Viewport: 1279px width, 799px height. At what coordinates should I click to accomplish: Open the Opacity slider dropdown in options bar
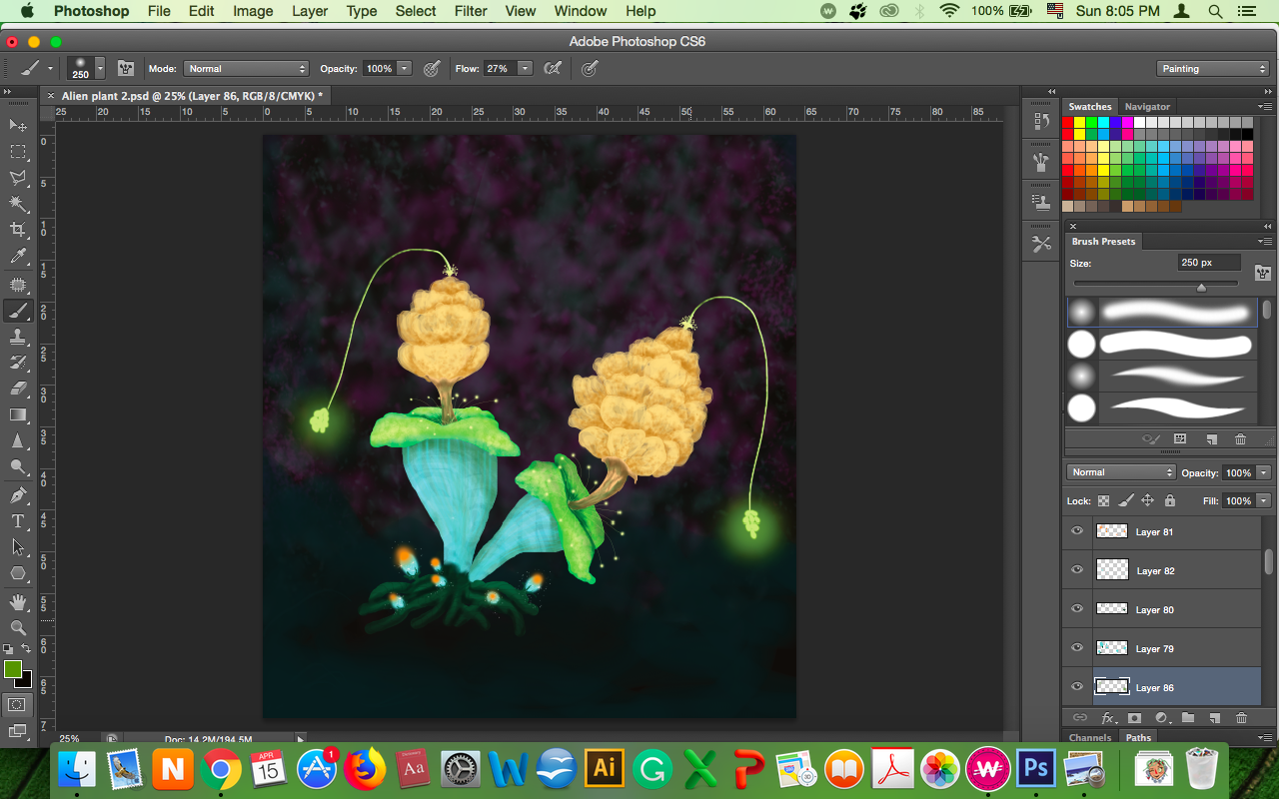405,69
